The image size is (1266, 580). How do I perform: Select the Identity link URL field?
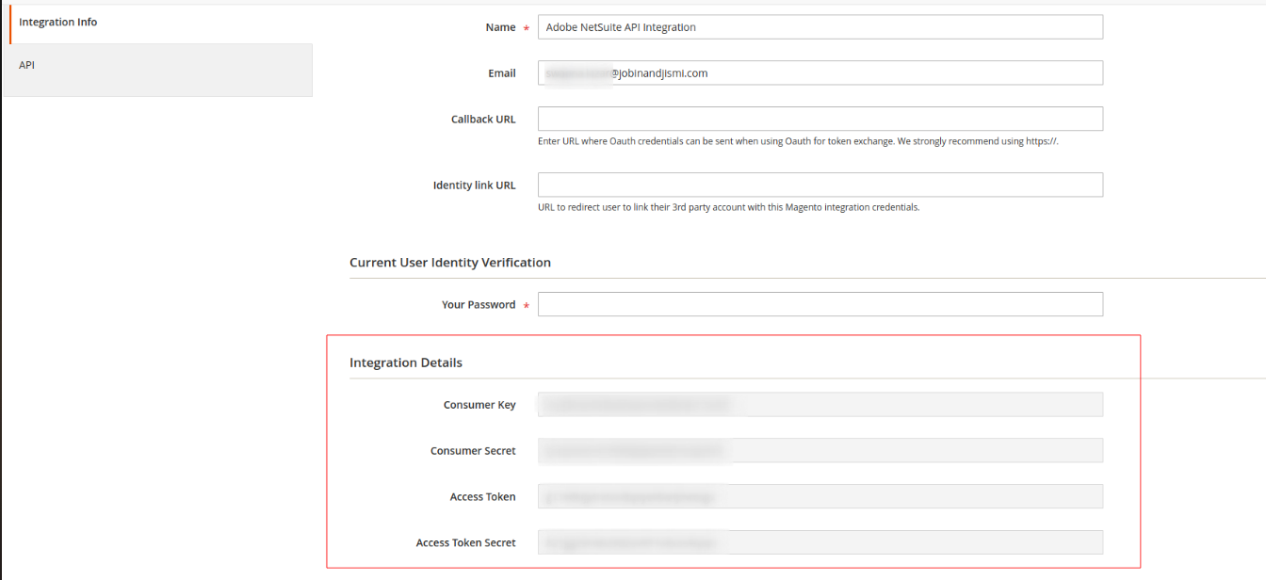pos(820,185)
